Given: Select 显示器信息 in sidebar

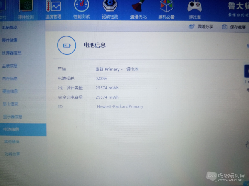Looking at the screenshot, I should click(x=13, y=117).
